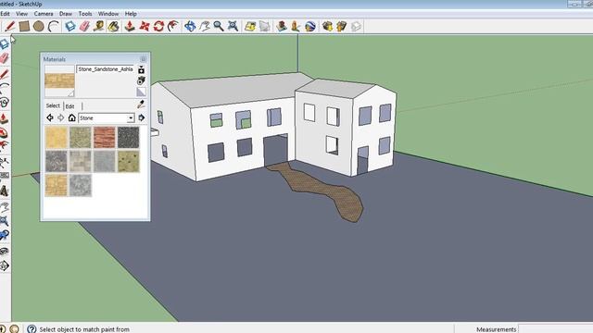Open the Draw menu
Screen dimensions: 593x333
click(x=66, y=14)
